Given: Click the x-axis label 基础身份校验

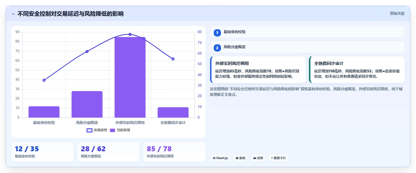Looking at the screenshot, I should click(44, 123).
